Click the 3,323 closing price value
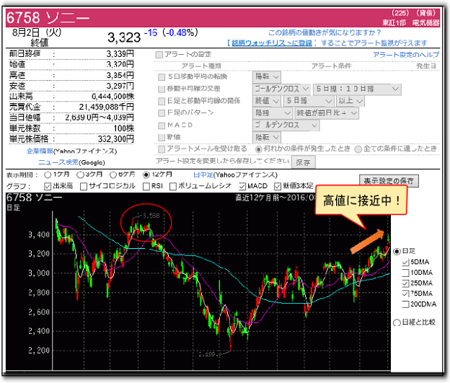 point(124,38)
